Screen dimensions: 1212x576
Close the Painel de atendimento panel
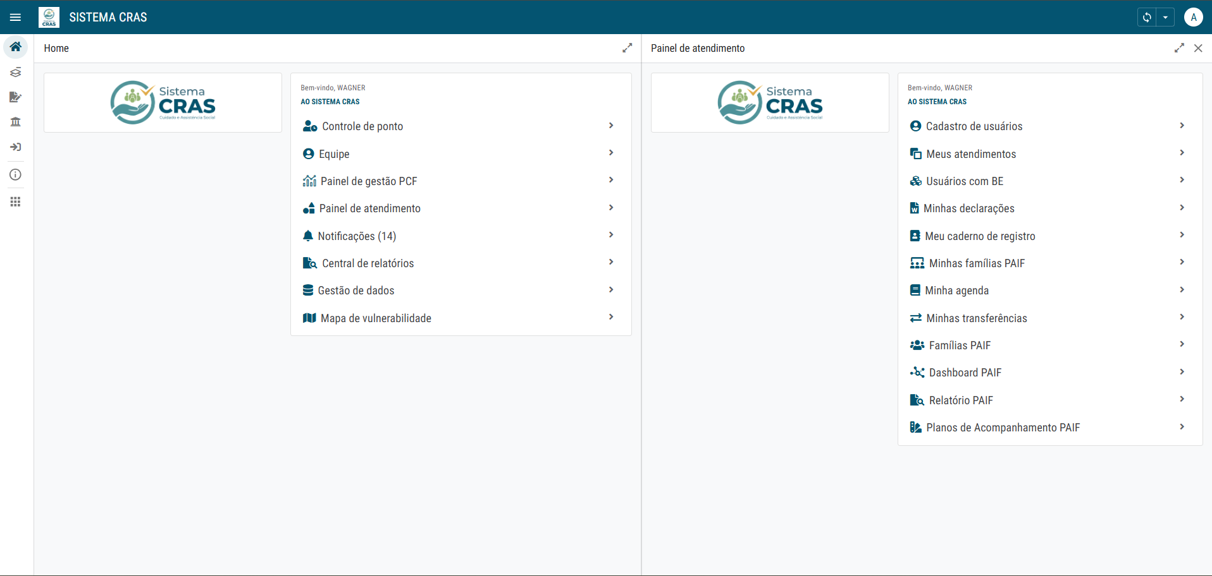[x=1198, y=48]
